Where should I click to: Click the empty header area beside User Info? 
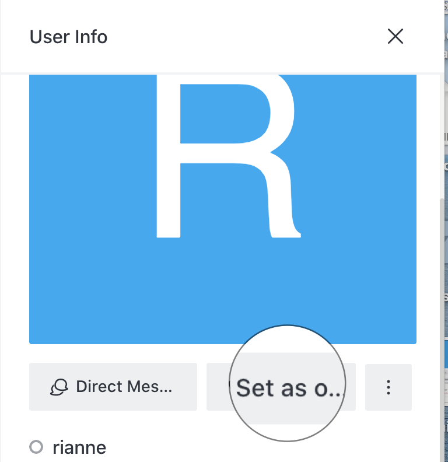pos(245,37)
